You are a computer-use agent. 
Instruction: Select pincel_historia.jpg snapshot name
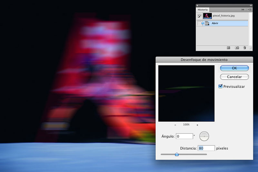pos(223,16)
